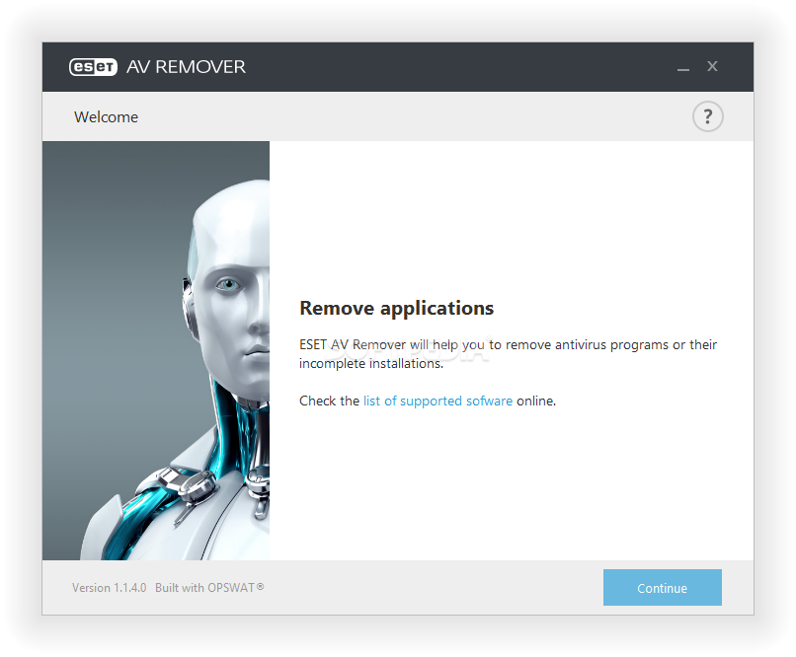Screen dimensions: 796x657
Task: Click the Version 1.1.4.0 label
Action: click(x=110, y=588)
